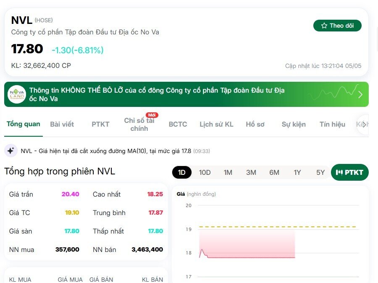The width and height of the screenshot is (378, 283).
Task: Click the change value -1.30(-6.81%)
Action: click(x=78, y=50)
